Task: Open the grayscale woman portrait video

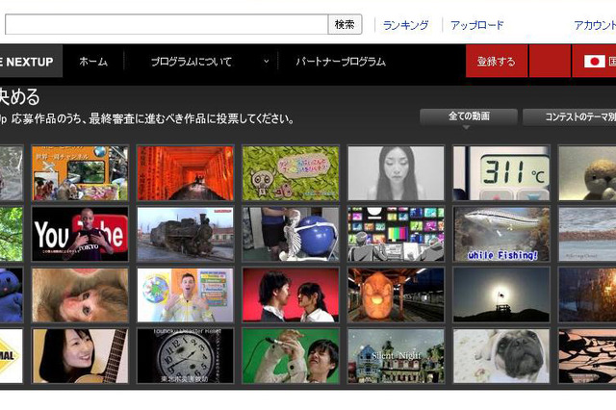Action: (x=396, y=173)
